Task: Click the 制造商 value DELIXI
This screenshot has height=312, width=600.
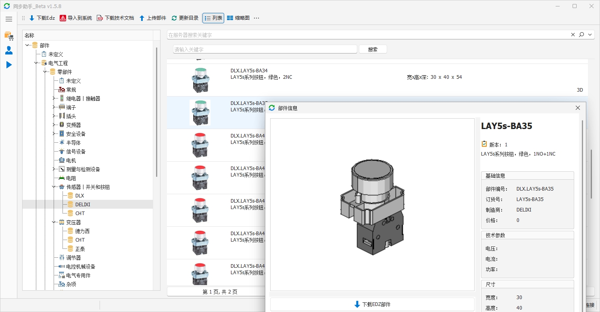Action: pyautogui.click(x=524, y=210)
